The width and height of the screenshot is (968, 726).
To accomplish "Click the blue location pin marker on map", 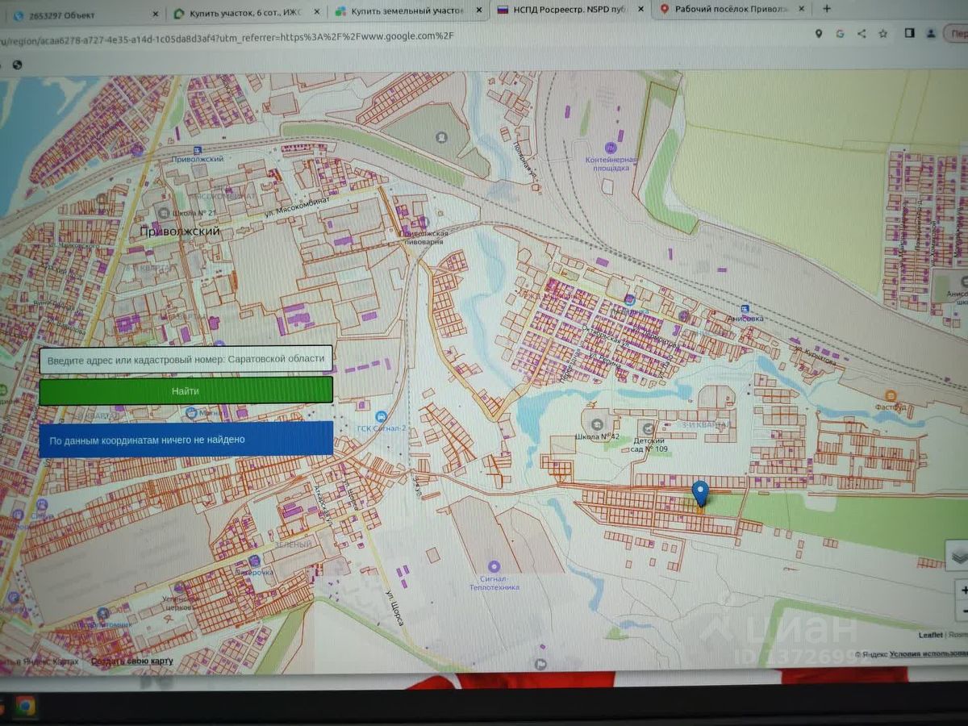I will click(700, 492).
